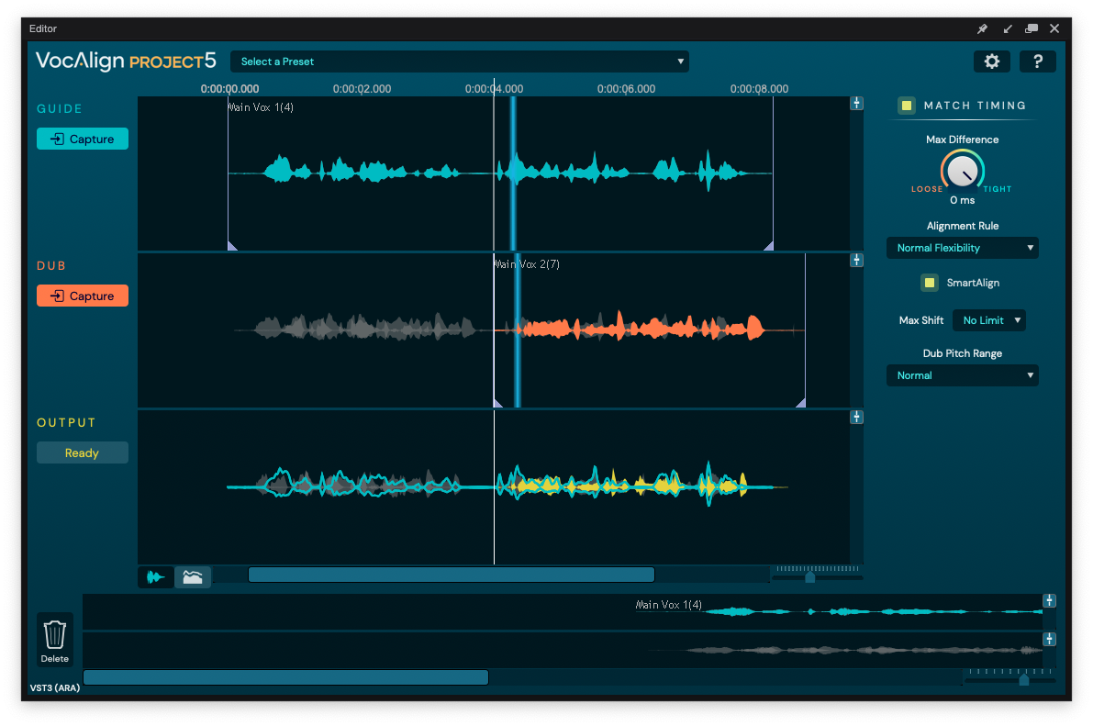Click the Guide Capture button
Image resolution: width=1093 pixels, height=726 pixels.
point(83,139)
